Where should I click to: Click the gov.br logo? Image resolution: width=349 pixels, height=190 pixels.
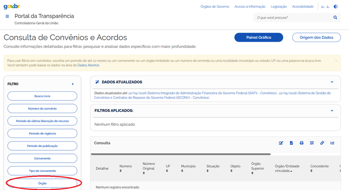click(11, 6)
